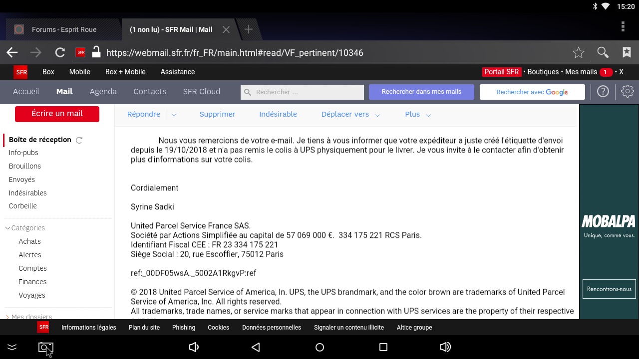The width and height of the screenshot is (639, 359).
Task: Open the Assistance menu item
Action: tap(178, 72)
